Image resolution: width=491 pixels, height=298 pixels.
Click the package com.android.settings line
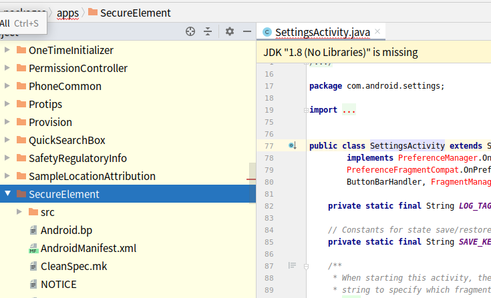tap(377, 86)
